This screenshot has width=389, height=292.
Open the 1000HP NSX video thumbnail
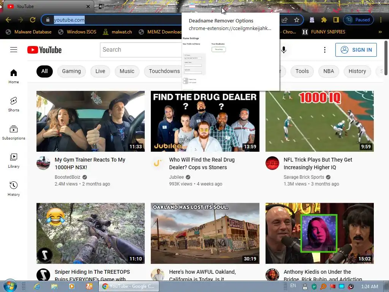click(x=90, y=121)
